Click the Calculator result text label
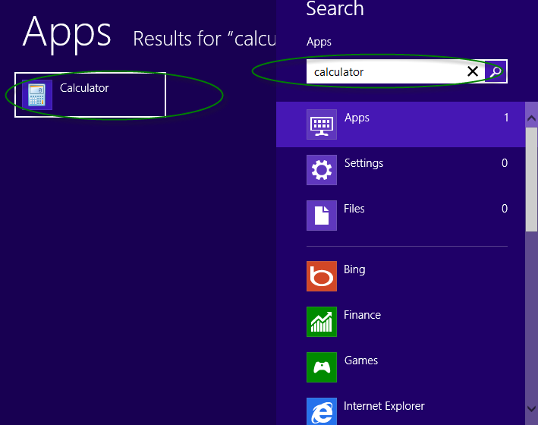 84,88
